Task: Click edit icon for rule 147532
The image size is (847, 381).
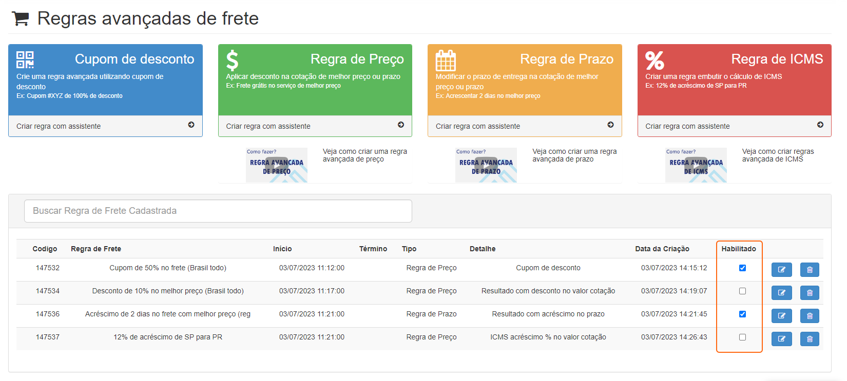Action: [781, 270]
